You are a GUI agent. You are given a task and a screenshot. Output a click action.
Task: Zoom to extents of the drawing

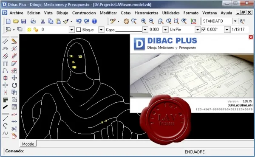[x=176, y=21]
